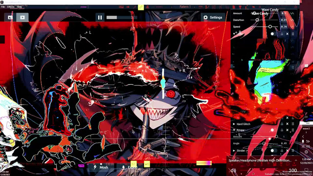Grab the Hard Glitch reorder handle
Viewport: 313px width, 176px height.
point(293,124)
